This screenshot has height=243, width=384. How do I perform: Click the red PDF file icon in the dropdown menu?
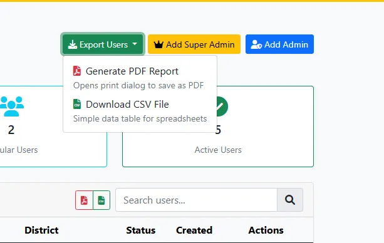(x=77, y=71)
